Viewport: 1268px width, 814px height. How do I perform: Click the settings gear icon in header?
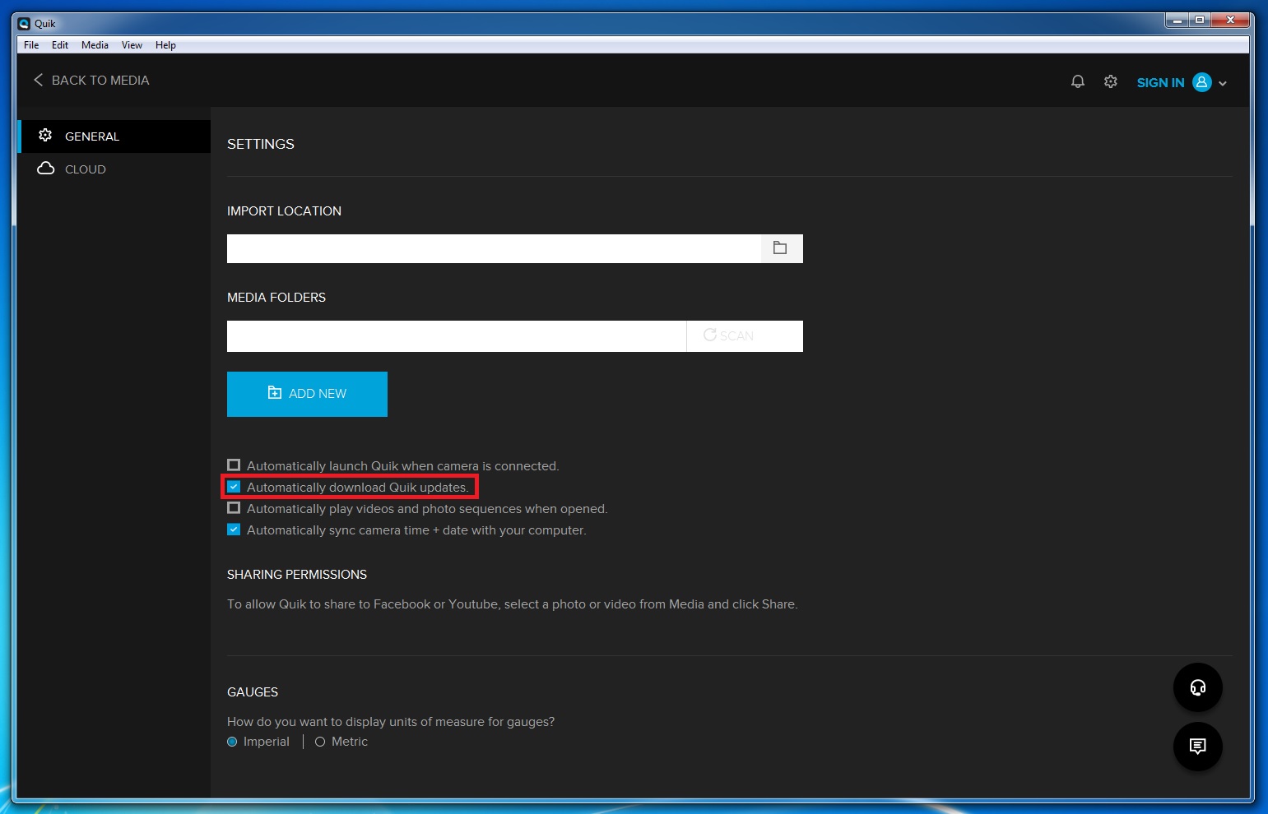tap(1111, 81)
